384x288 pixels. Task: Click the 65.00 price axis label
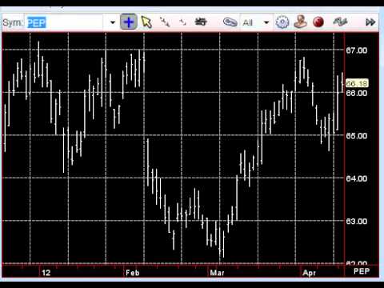[357, 136]
